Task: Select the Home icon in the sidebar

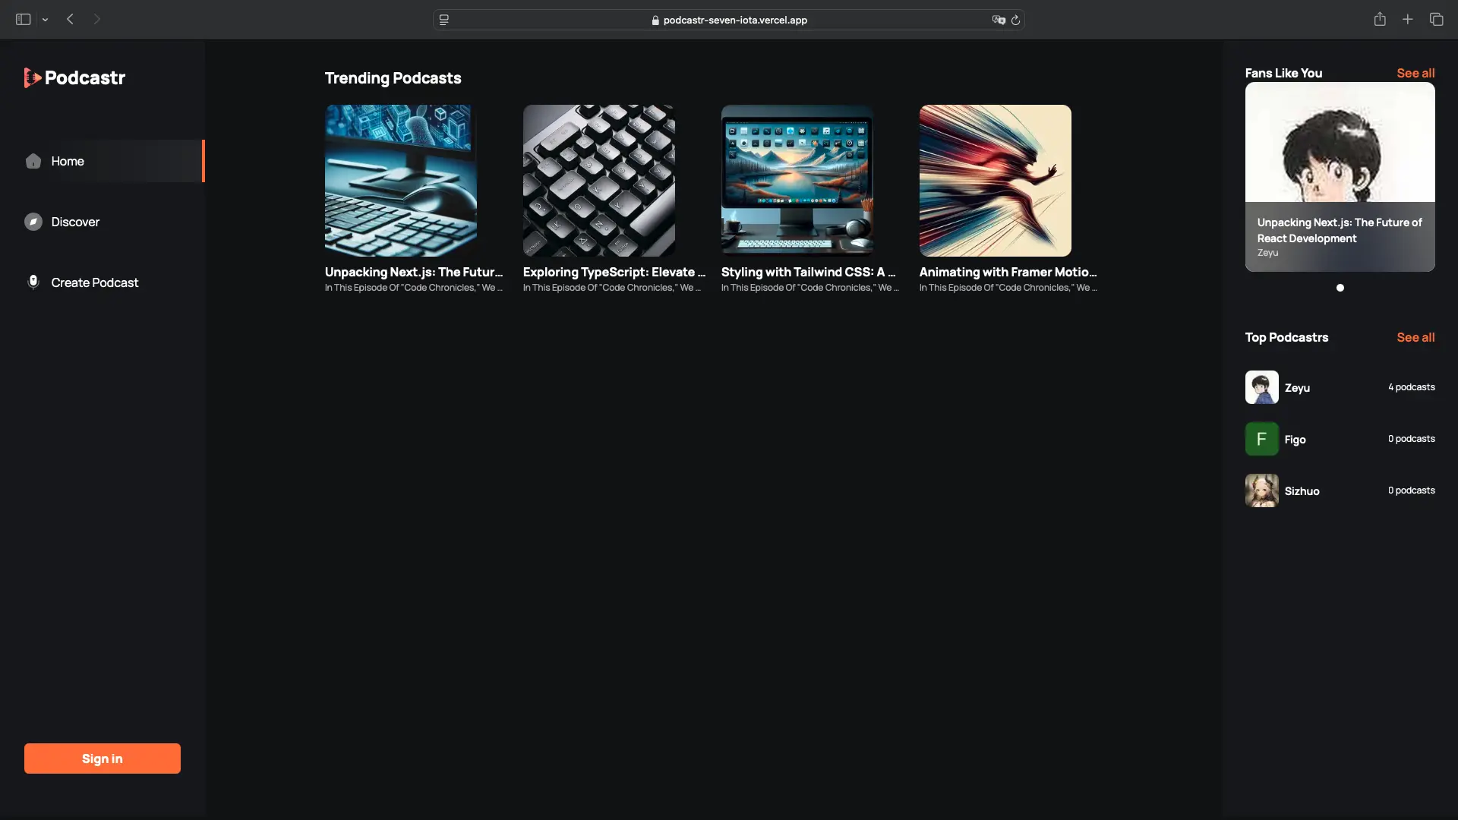Action: tap(33, 161)
